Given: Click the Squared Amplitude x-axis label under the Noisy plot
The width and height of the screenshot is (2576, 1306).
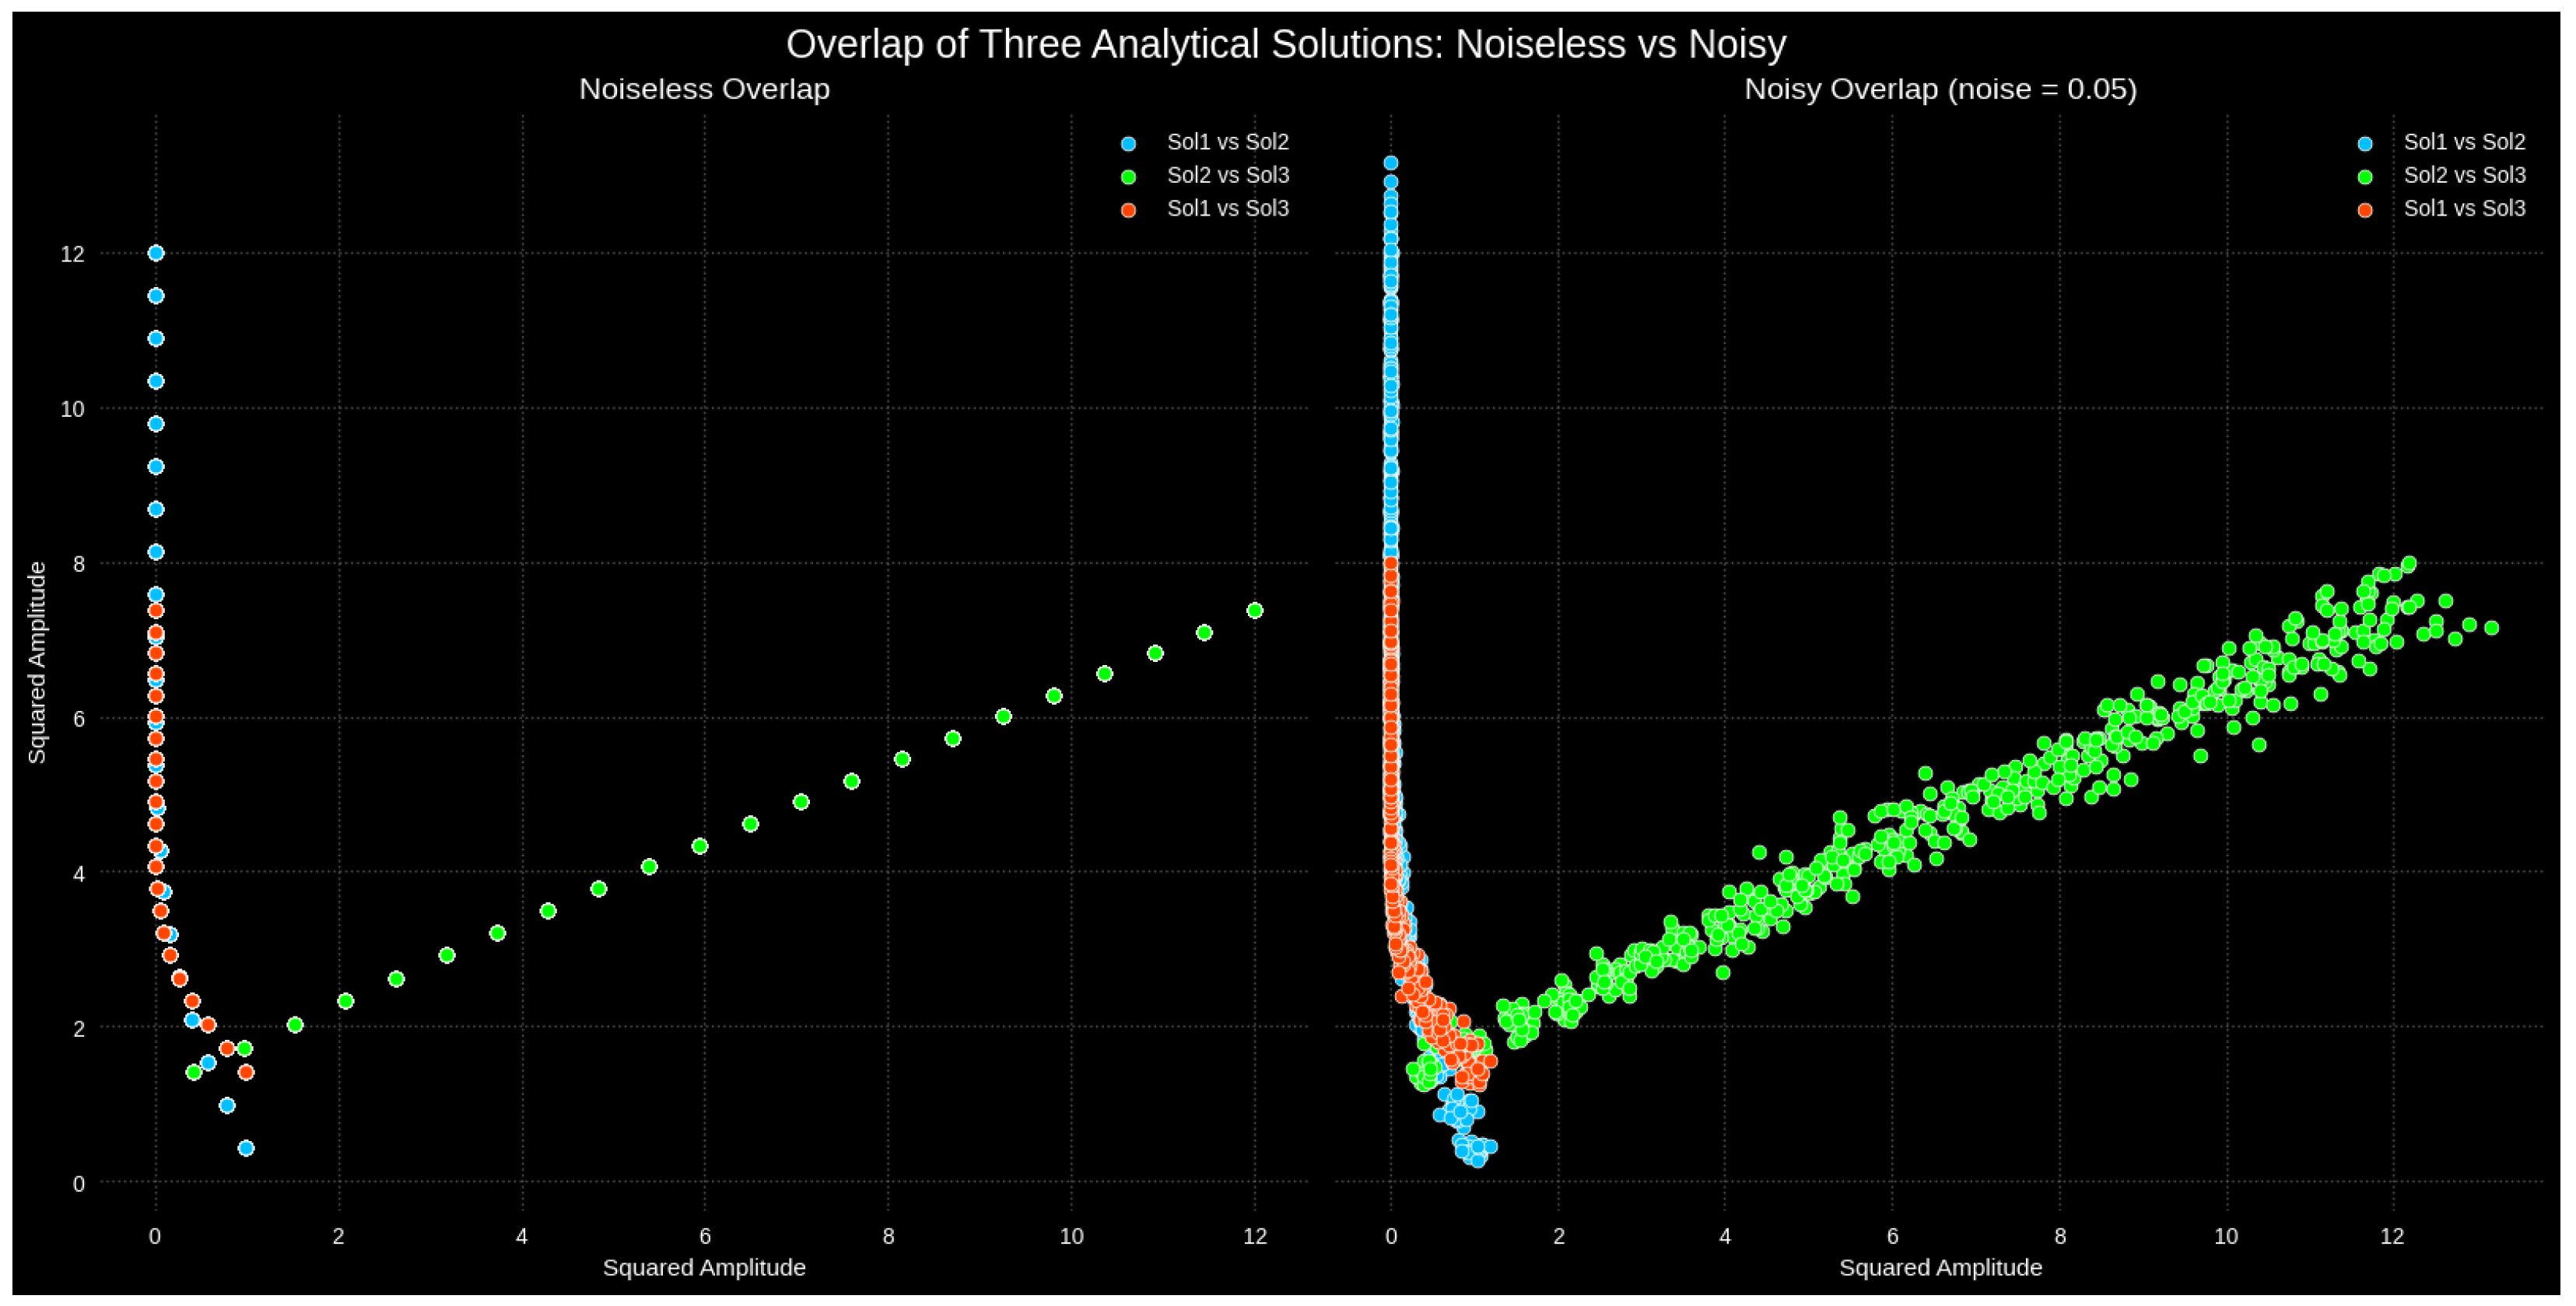Looking at the screenshot, I should (x=1940, y=1267).
